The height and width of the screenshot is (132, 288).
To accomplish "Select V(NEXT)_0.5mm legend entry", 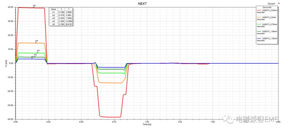I will (x=269, y=17).
